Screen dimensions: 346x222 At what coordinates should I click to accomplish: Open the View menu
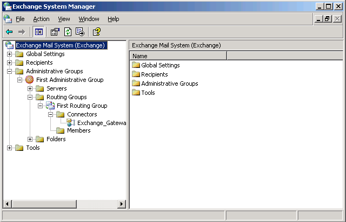pos(64,19)
